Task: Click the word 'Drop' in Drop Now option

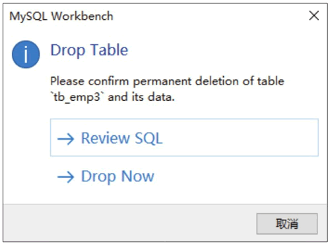Action: coord(98,177)
